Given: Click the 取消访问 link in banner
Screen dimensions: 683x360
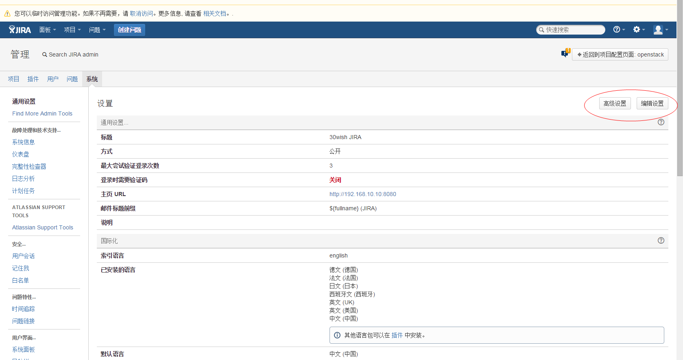Looking at the screenshot, I should 141,13.
